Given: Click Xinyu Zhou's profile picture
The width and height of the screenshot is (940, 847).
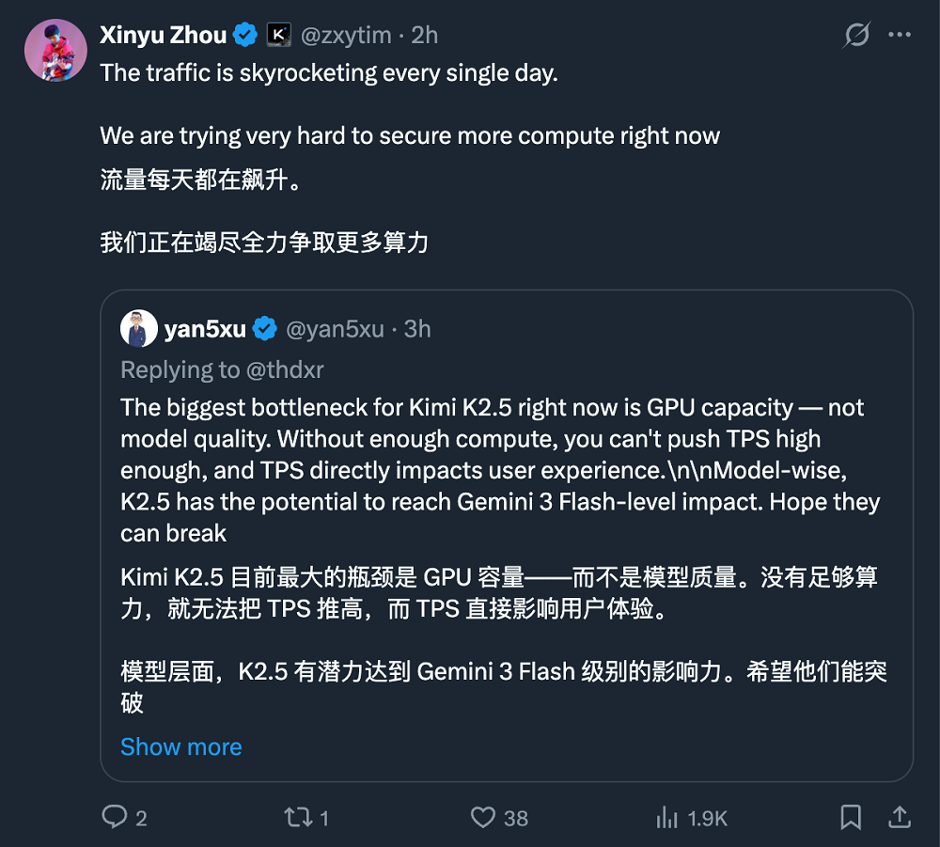Looking at the screenshot, I should click(55, 46).
